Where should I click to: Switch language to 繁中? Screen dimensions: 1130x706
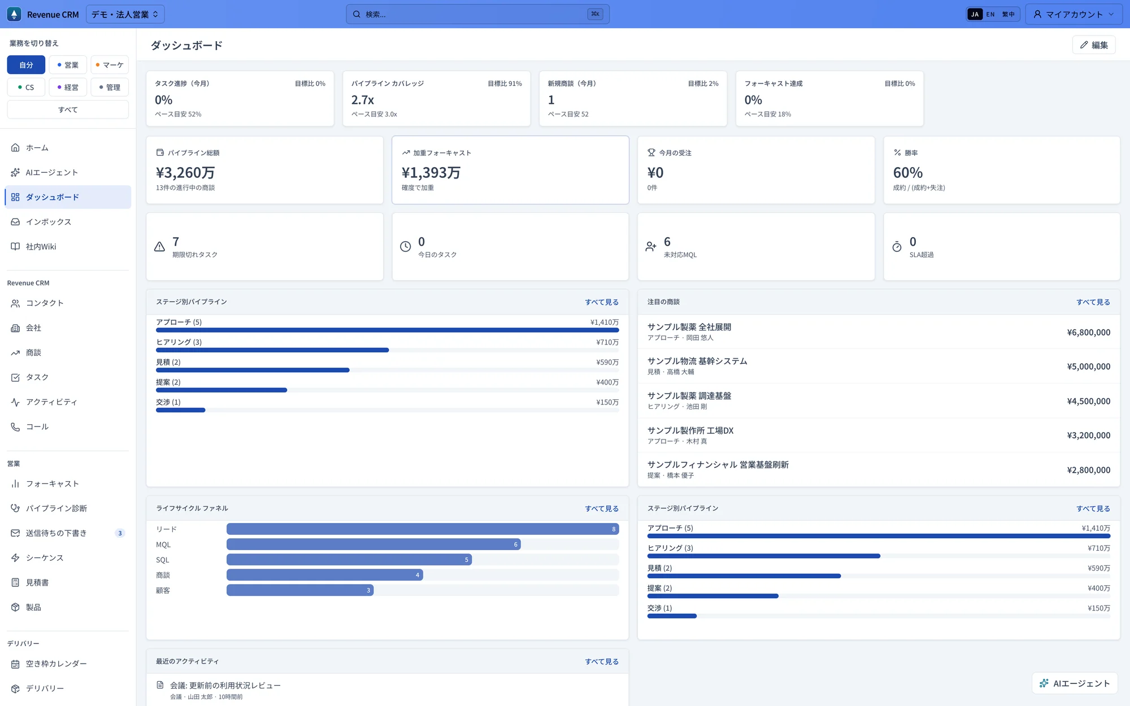tap(1009, 15)
